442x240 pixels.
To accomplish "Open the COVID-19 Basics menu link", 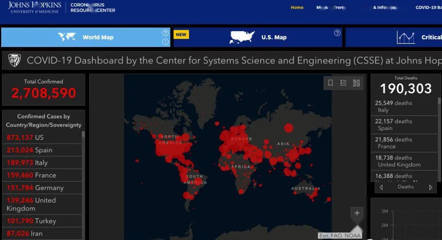I will pos(428,7).
